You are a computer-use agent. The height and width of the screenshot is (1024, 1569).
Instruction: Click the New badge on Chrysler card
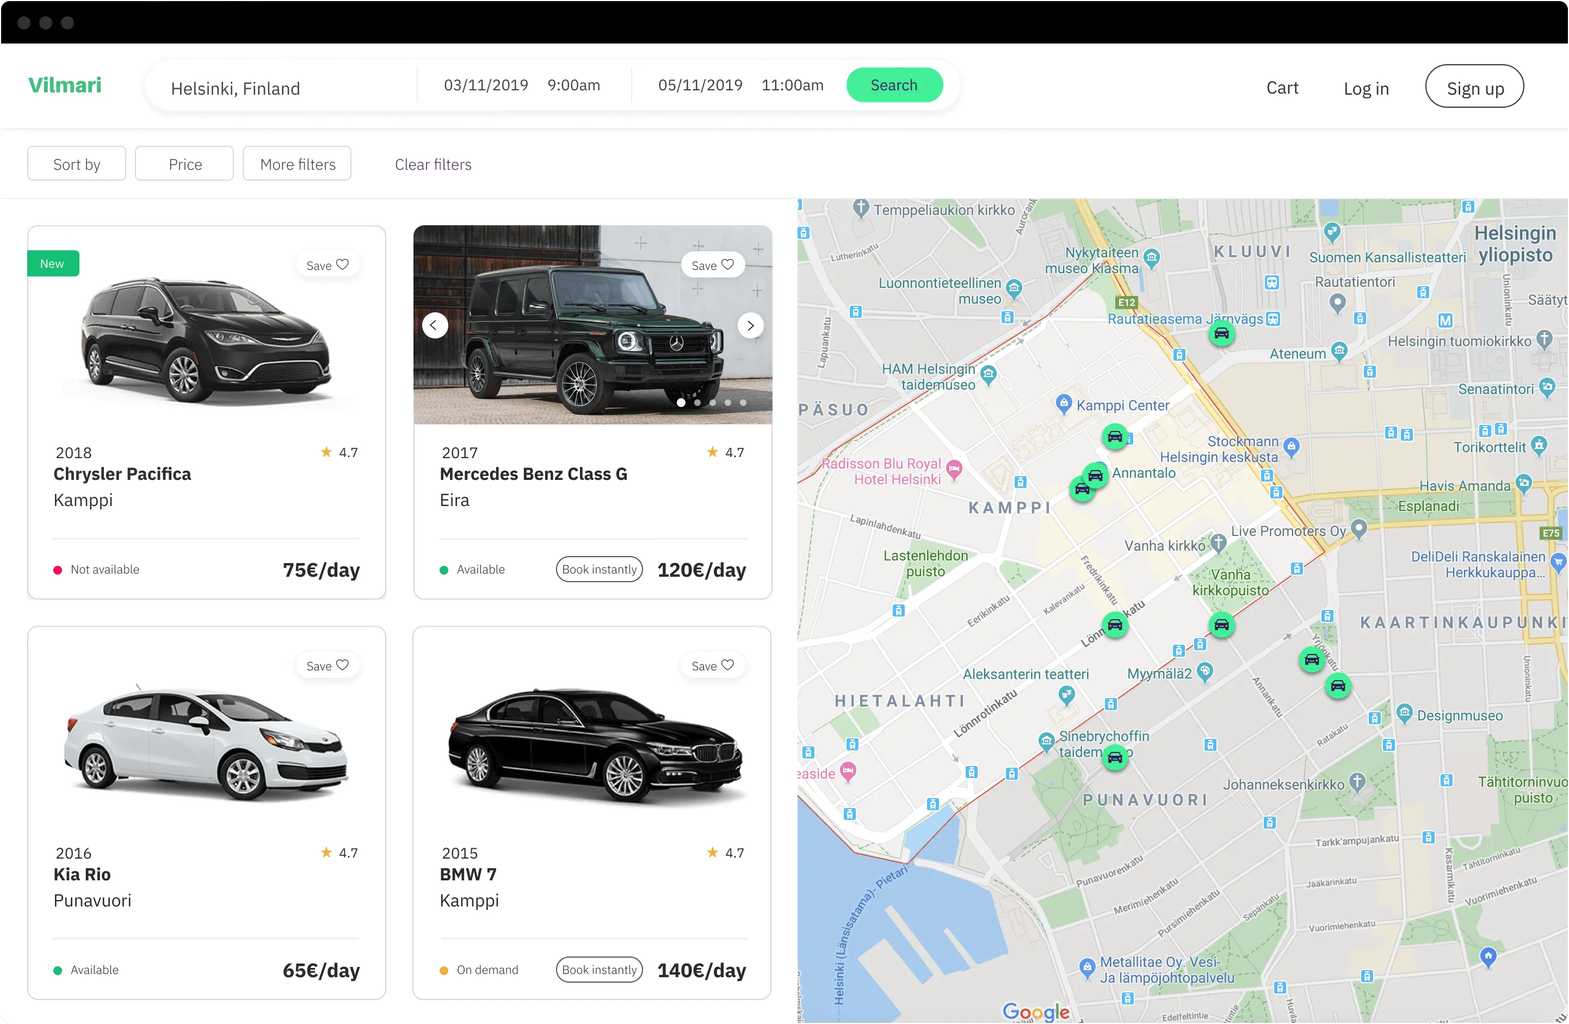pos(53,263)
